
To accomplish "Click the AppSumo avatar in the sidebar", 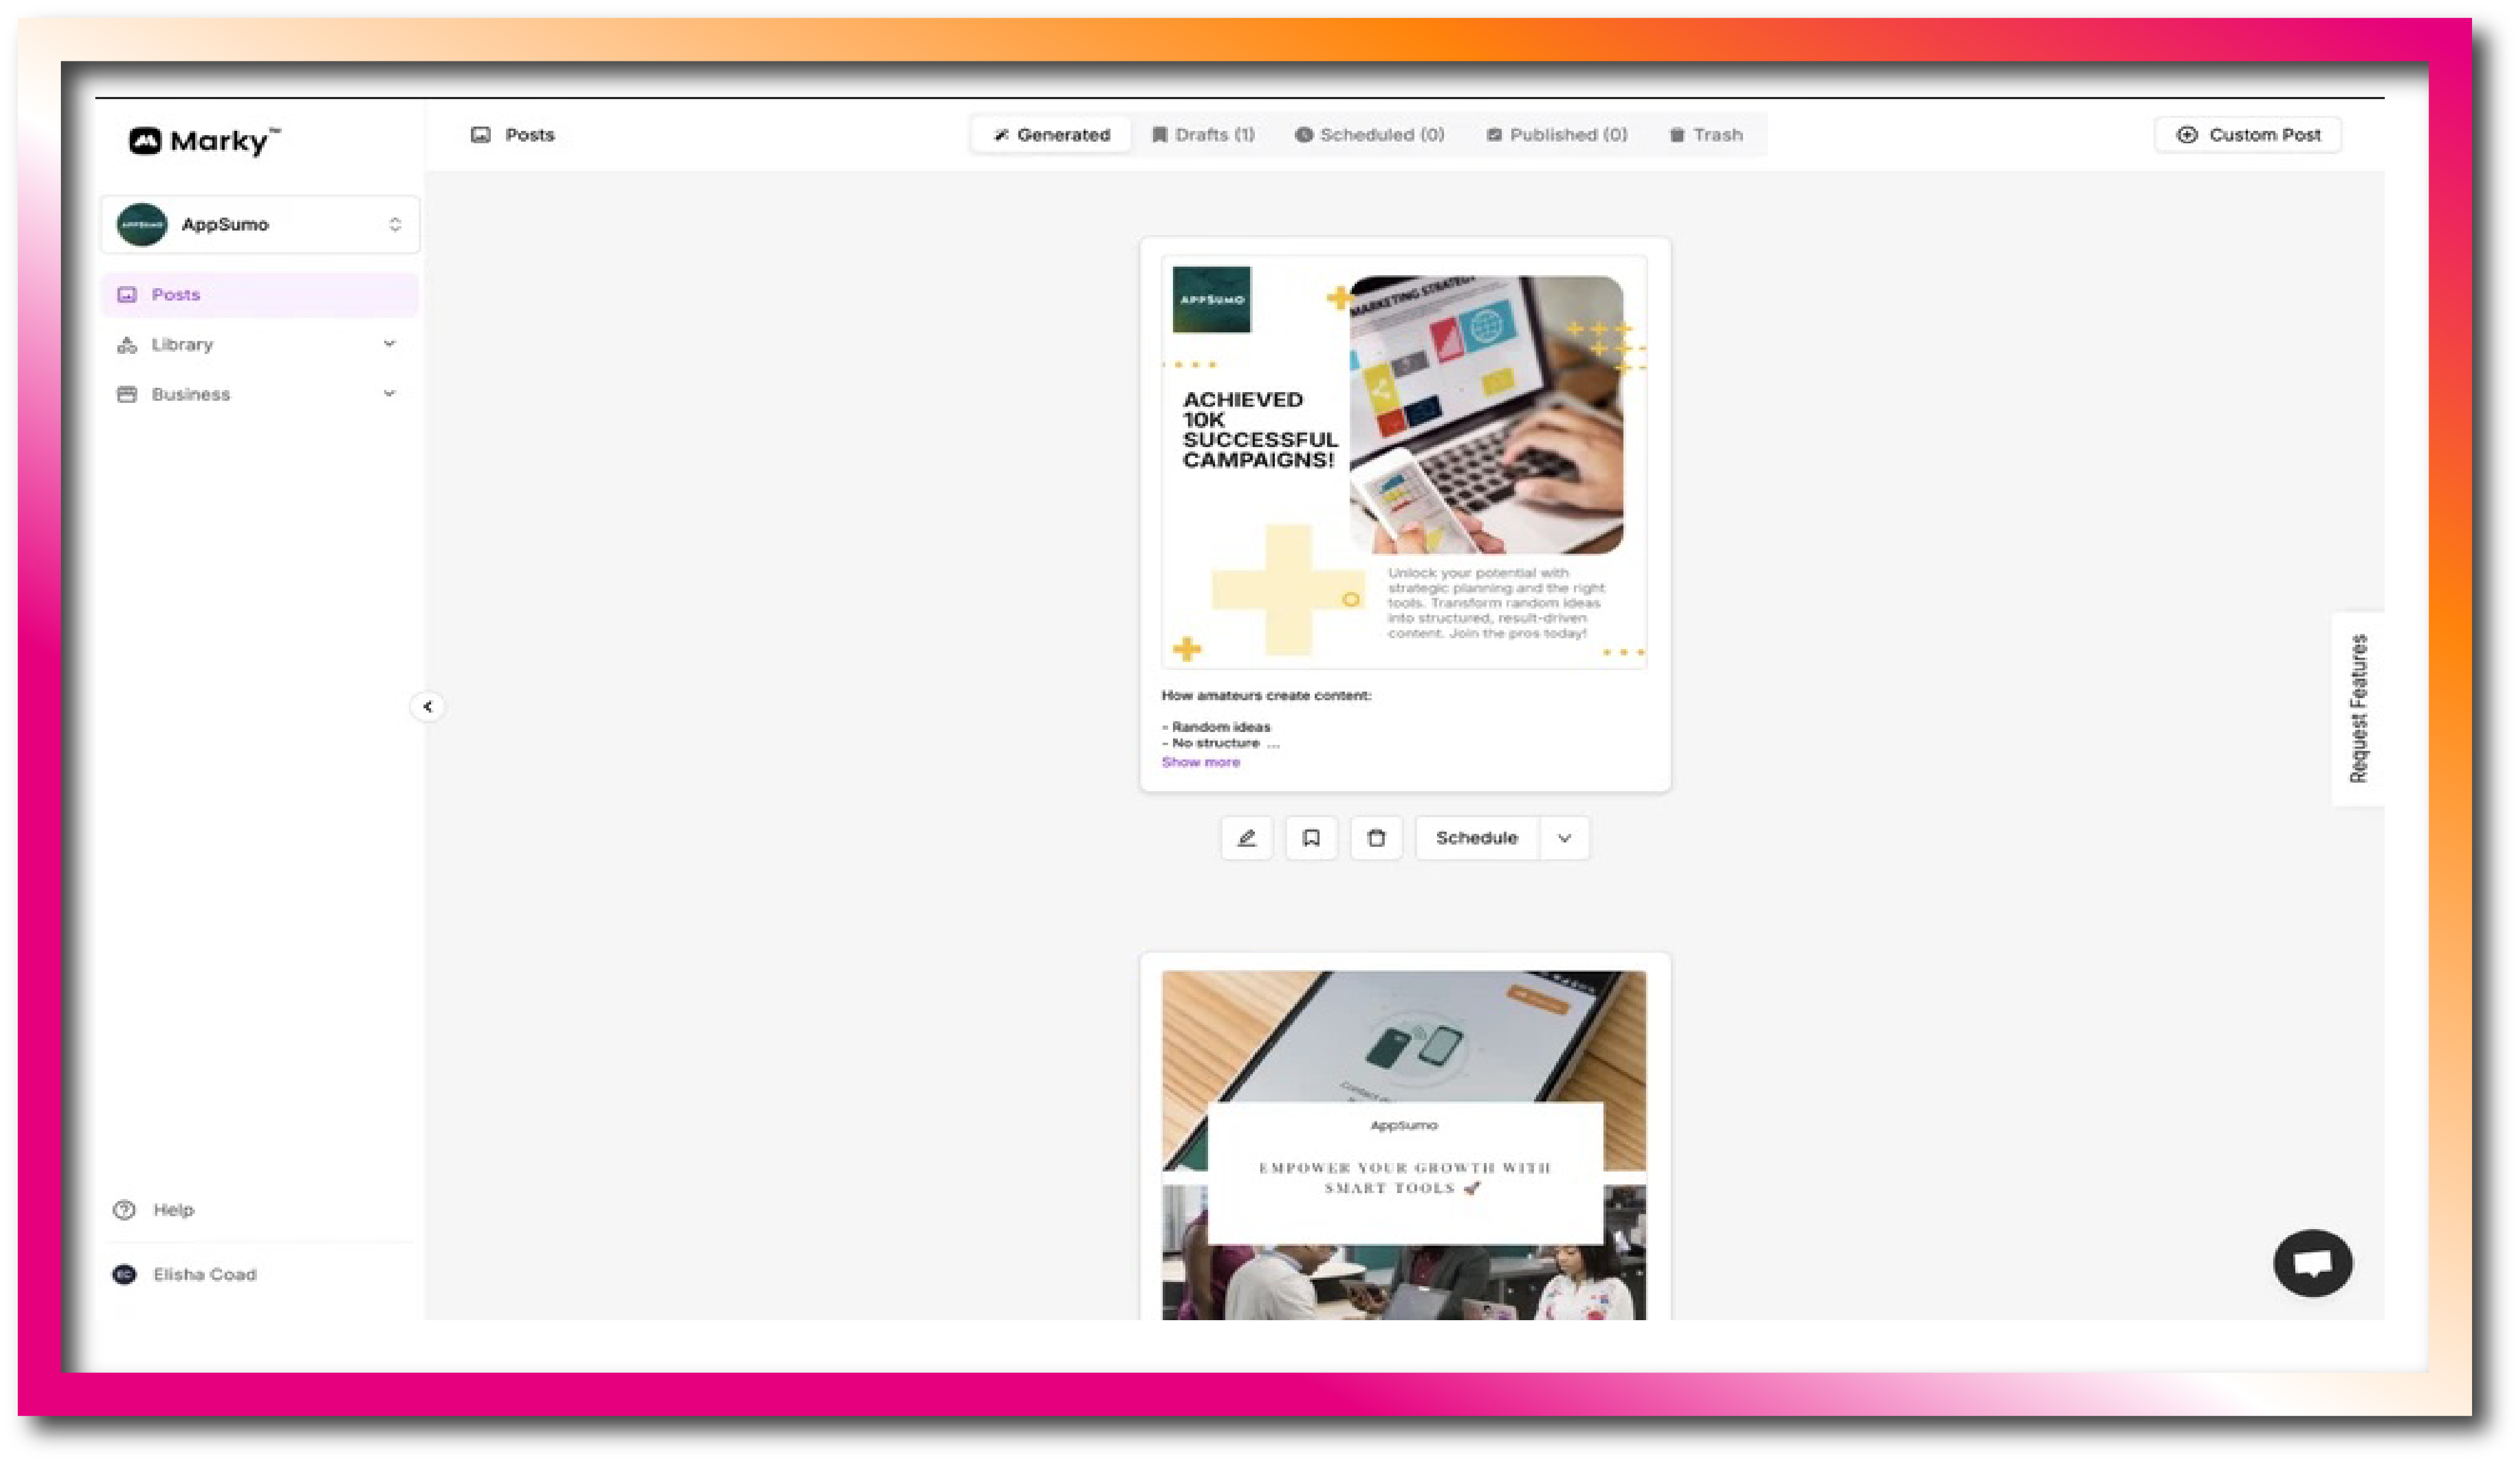I will [x=142, y=224].
